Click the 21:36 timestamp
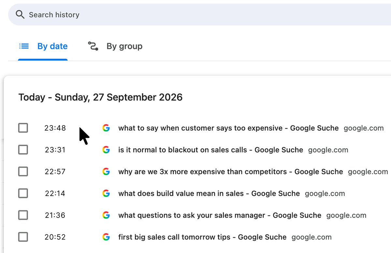The height and width of the screenshot is (253, 391). click(55, 215)
